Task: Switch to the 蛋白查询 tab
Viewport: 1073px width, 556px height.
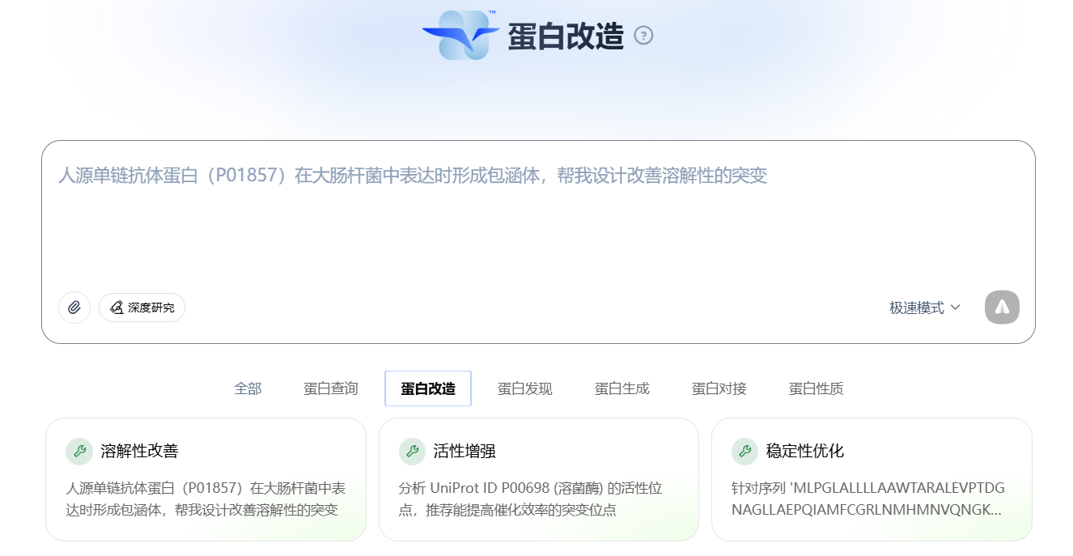Action: click(x=331, y=388)
